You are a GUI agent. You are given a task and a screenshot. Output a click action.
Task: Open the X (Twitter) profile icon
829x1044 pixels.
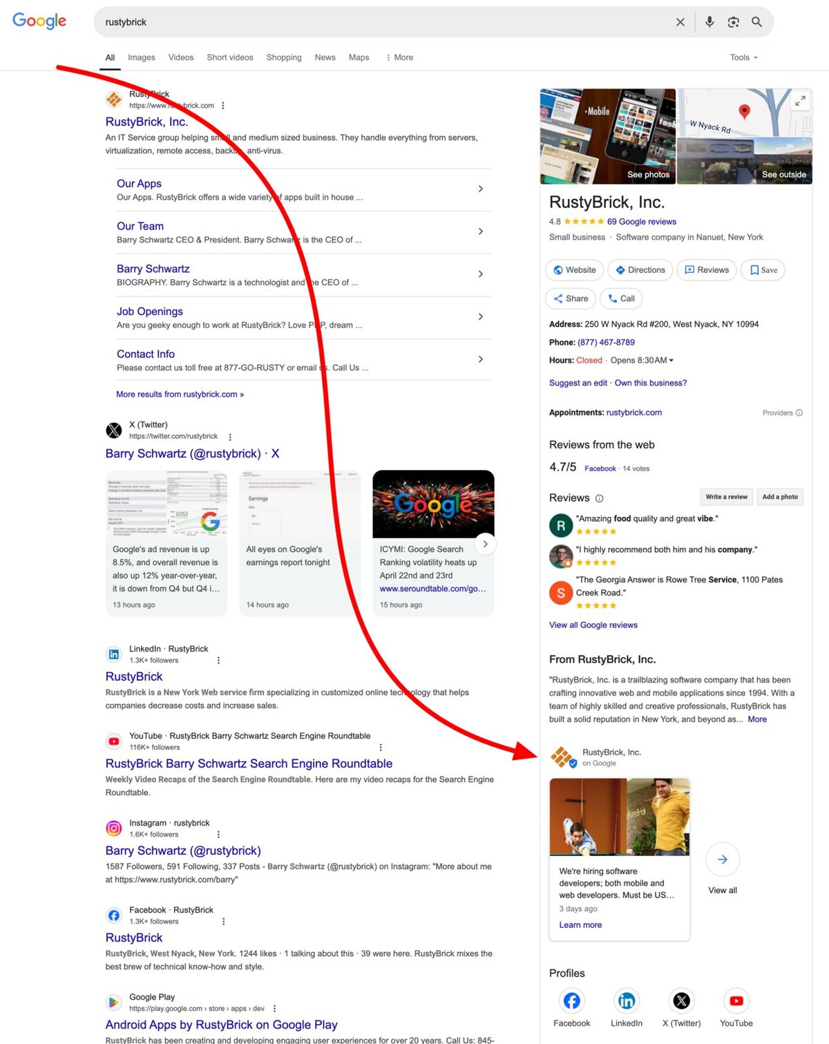[x=681, y=1000]
